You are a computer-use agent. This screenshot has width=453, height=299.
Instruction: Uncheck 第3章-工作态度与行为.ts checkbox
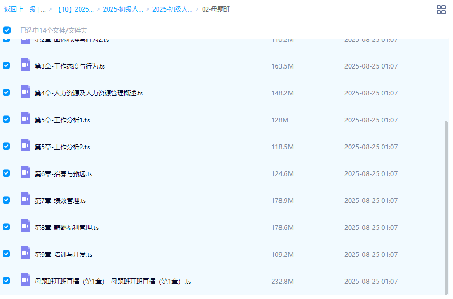click(6, 65)
